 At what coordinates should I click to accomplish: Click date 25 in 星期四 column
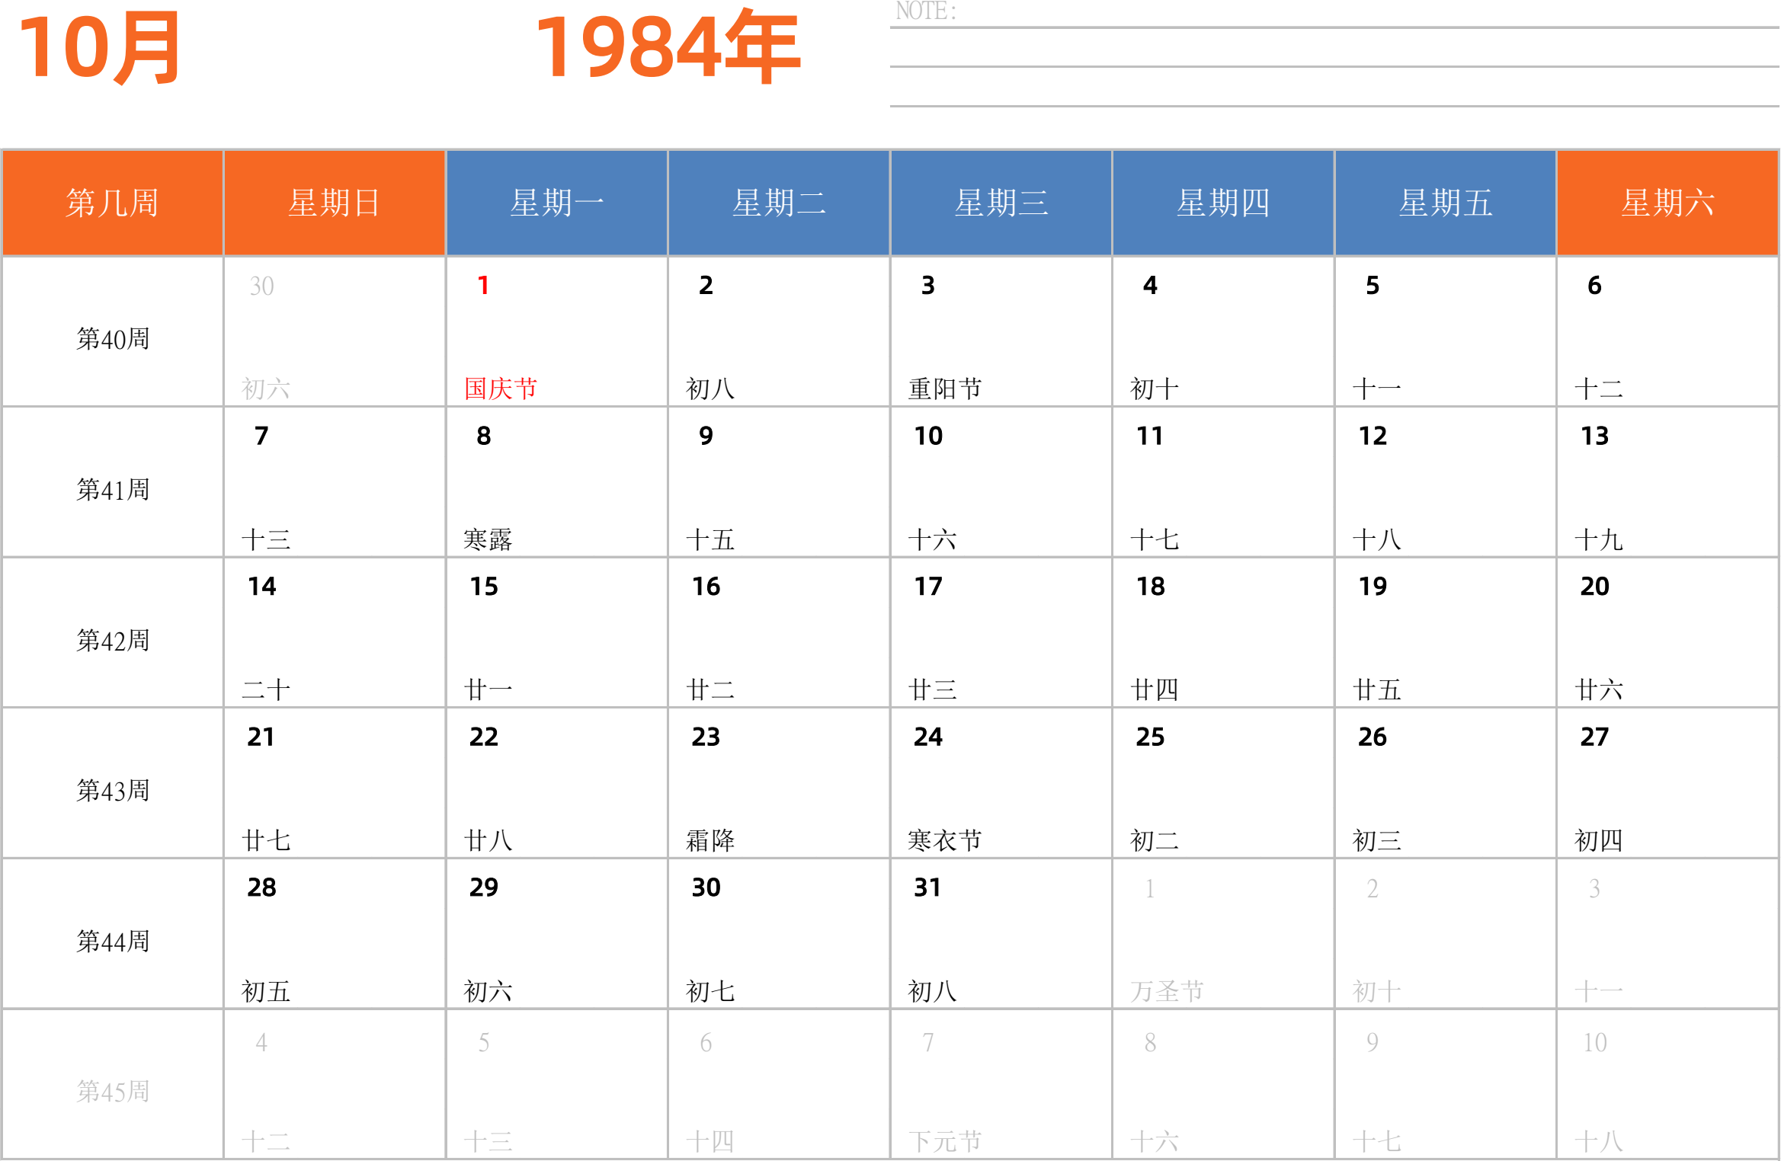coord(1150,737)
